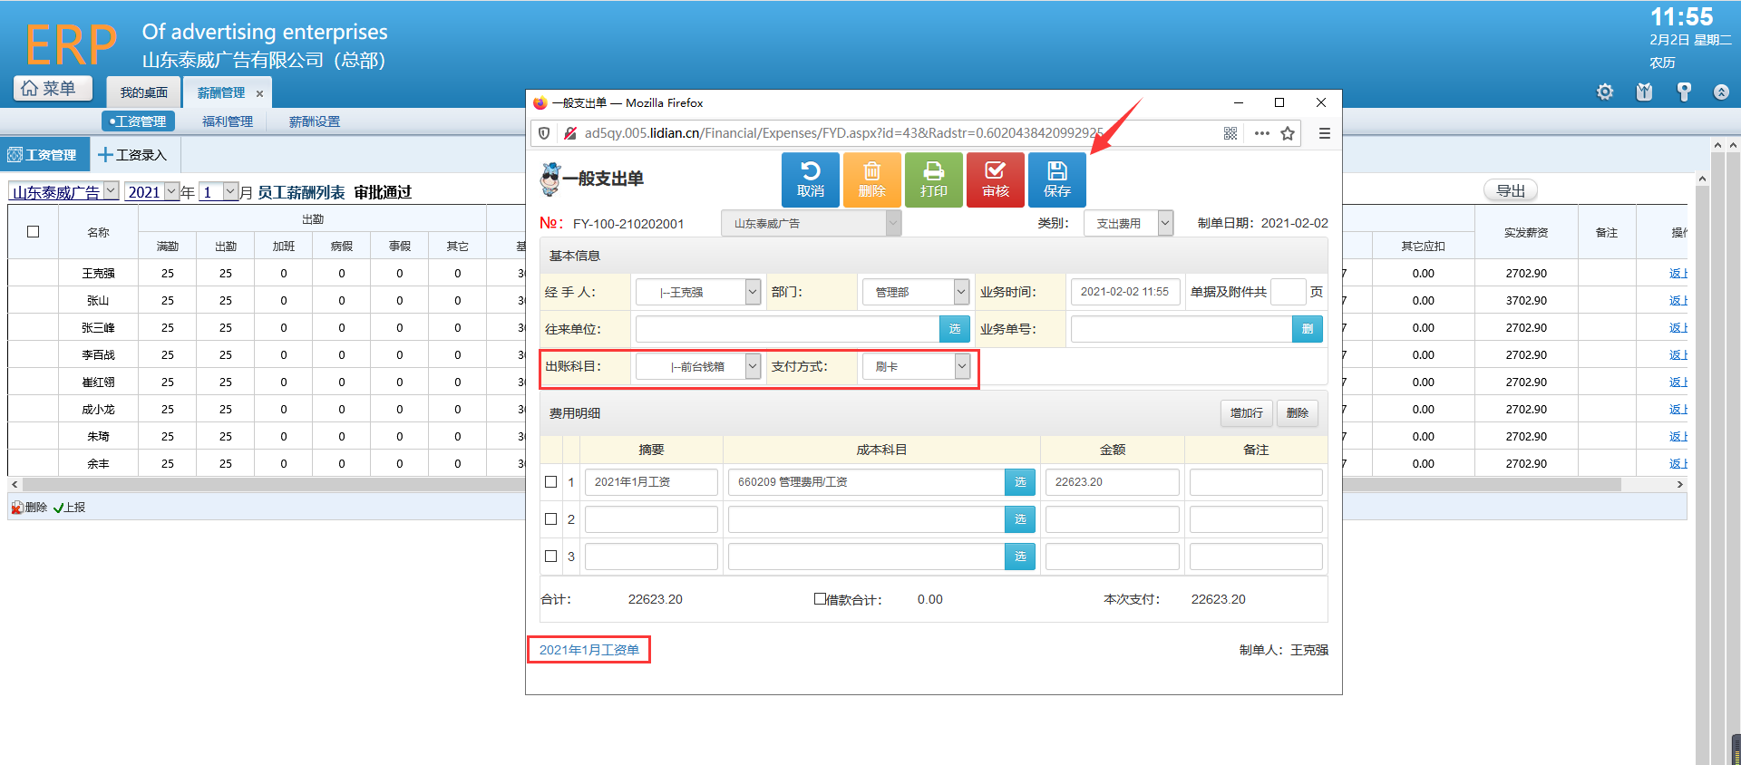
Task: Open the Firefox hamburger menu
Action: coord(1325,133)
